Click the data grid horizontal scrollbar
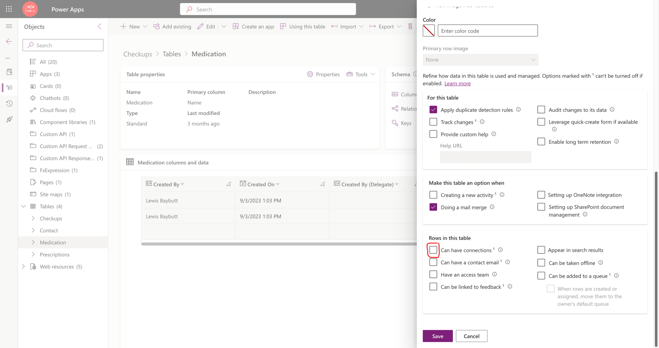Viewport: 659px width, 348px height. [x=279, y=244]
